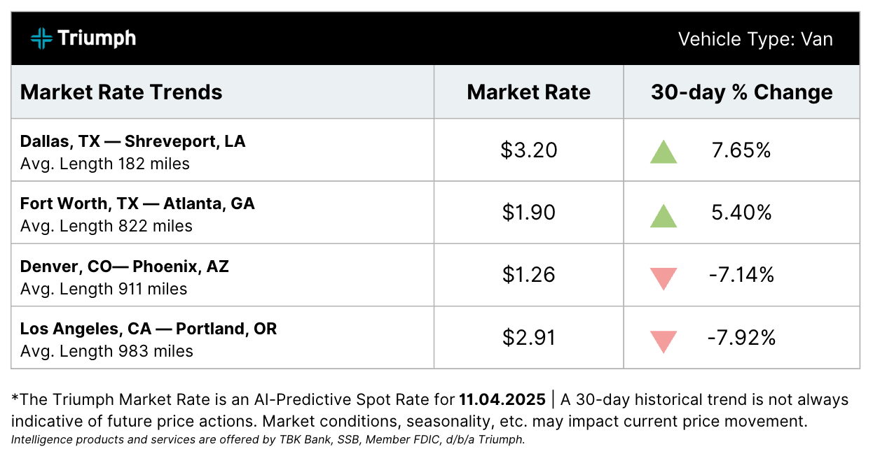
Task: Click the $1.90 market rate value
Action: click(x=528, y=213)
